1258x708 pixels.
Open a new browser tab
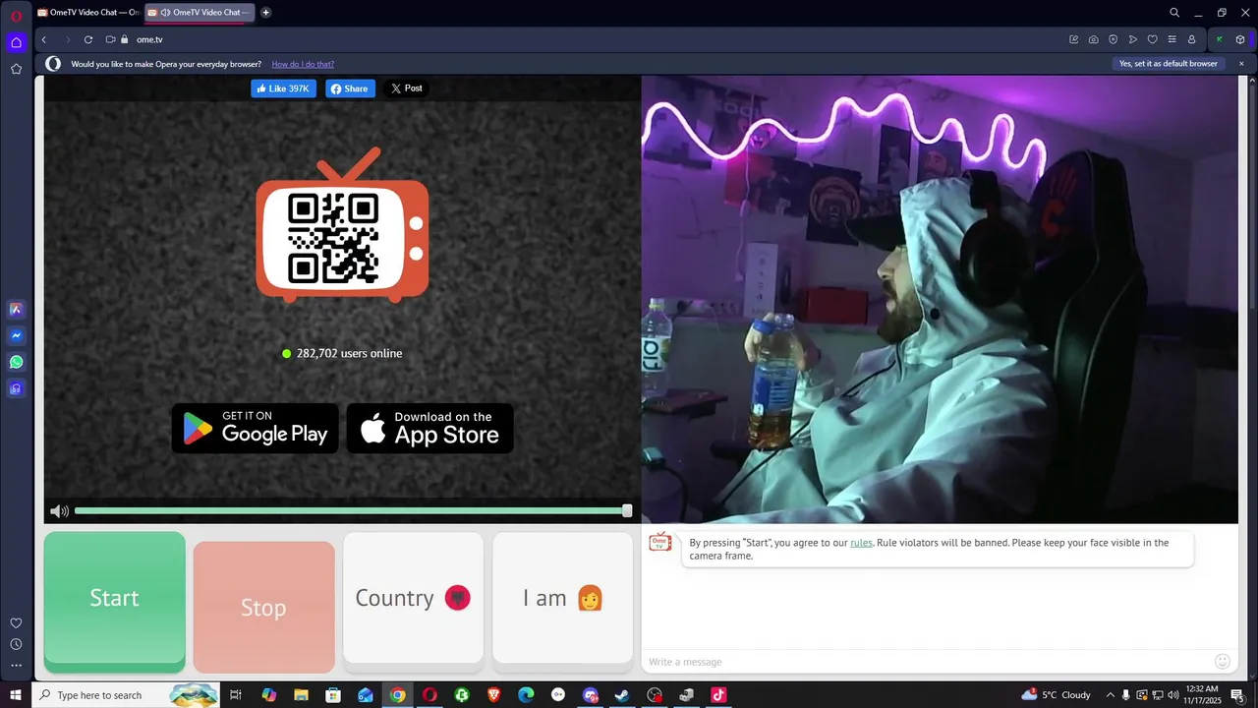[265, 13]
